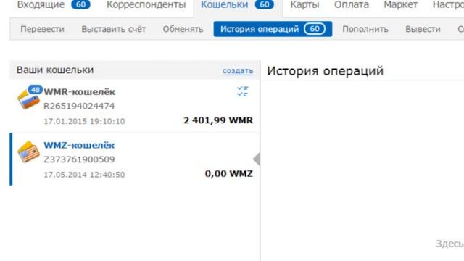Click the WMR wallet icon
The height and width of the screenshot is (261, 464).
(29, 100)
